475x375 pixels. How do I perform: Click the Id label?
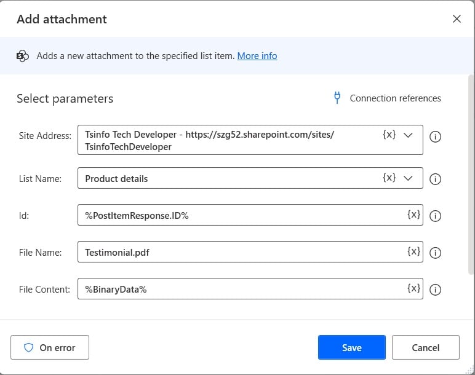(x=24, y=216)
